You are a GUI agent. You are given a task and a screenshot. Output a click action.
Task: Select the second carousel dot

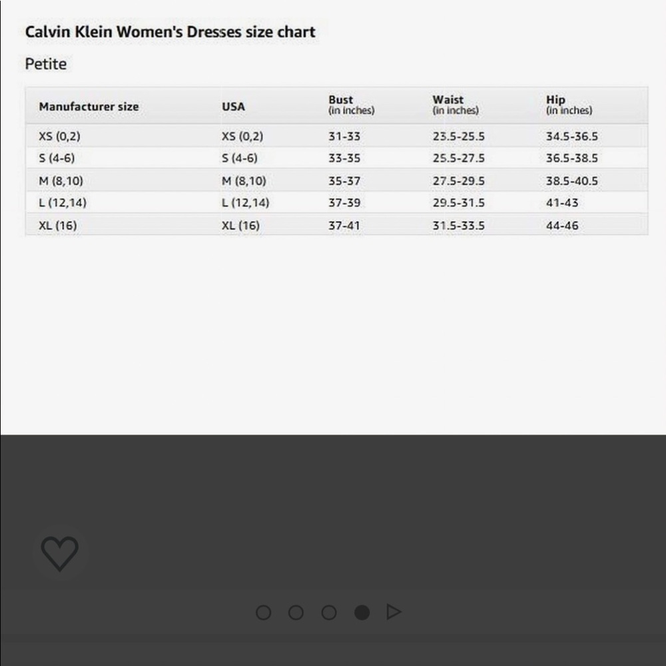pyautogui.click(x=296, y=613)
